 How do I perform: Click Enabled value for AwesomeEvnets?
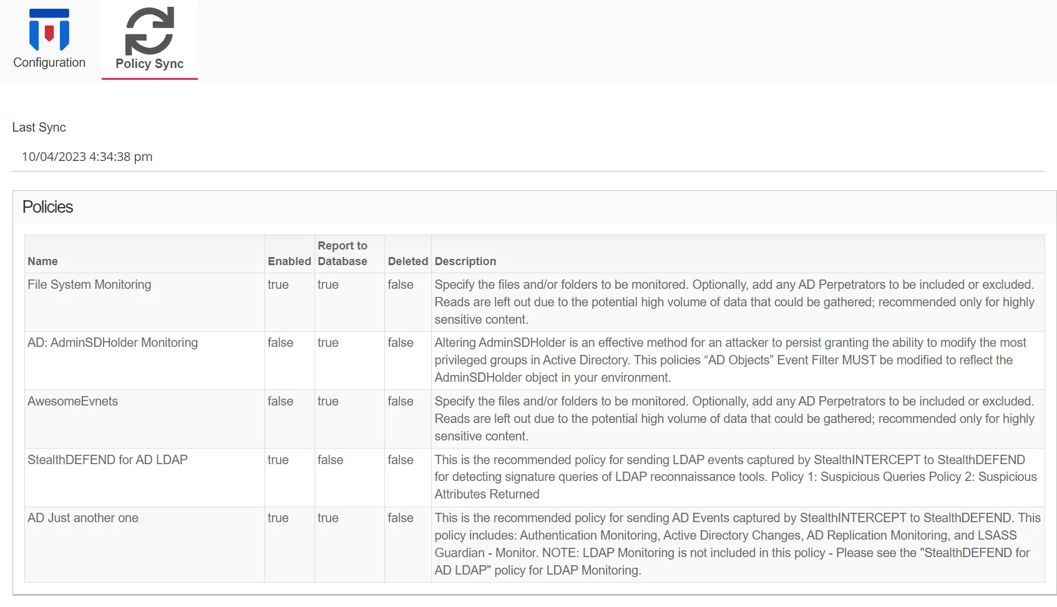281,401
